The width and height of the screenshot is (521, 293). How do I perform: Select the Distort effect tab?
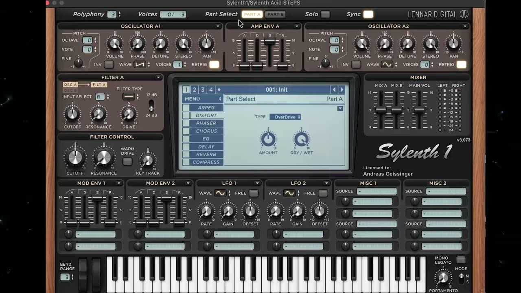(206, 116)
